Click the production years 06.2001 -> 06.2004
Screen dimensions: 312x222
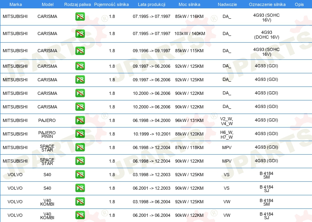(152, 215)
